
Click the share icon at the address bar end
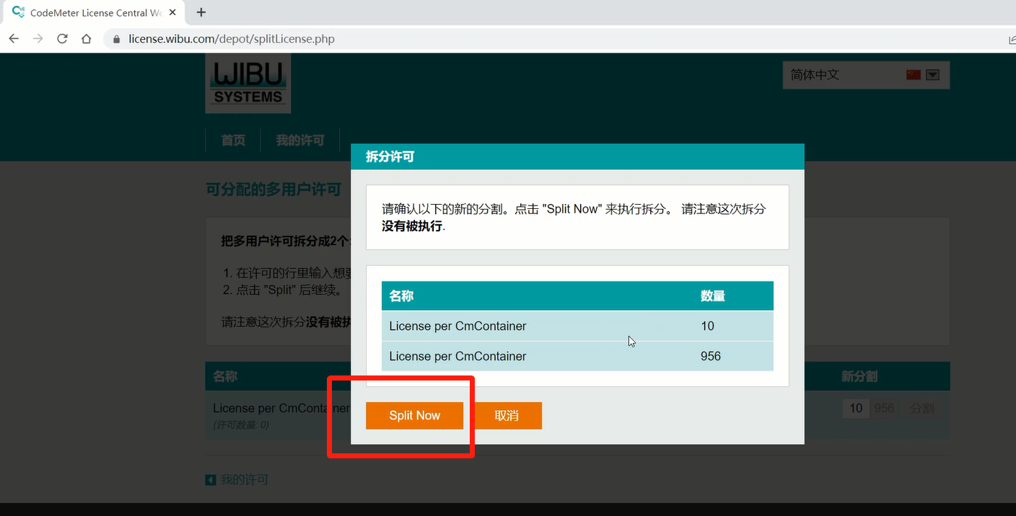[x=1012, y=39]
